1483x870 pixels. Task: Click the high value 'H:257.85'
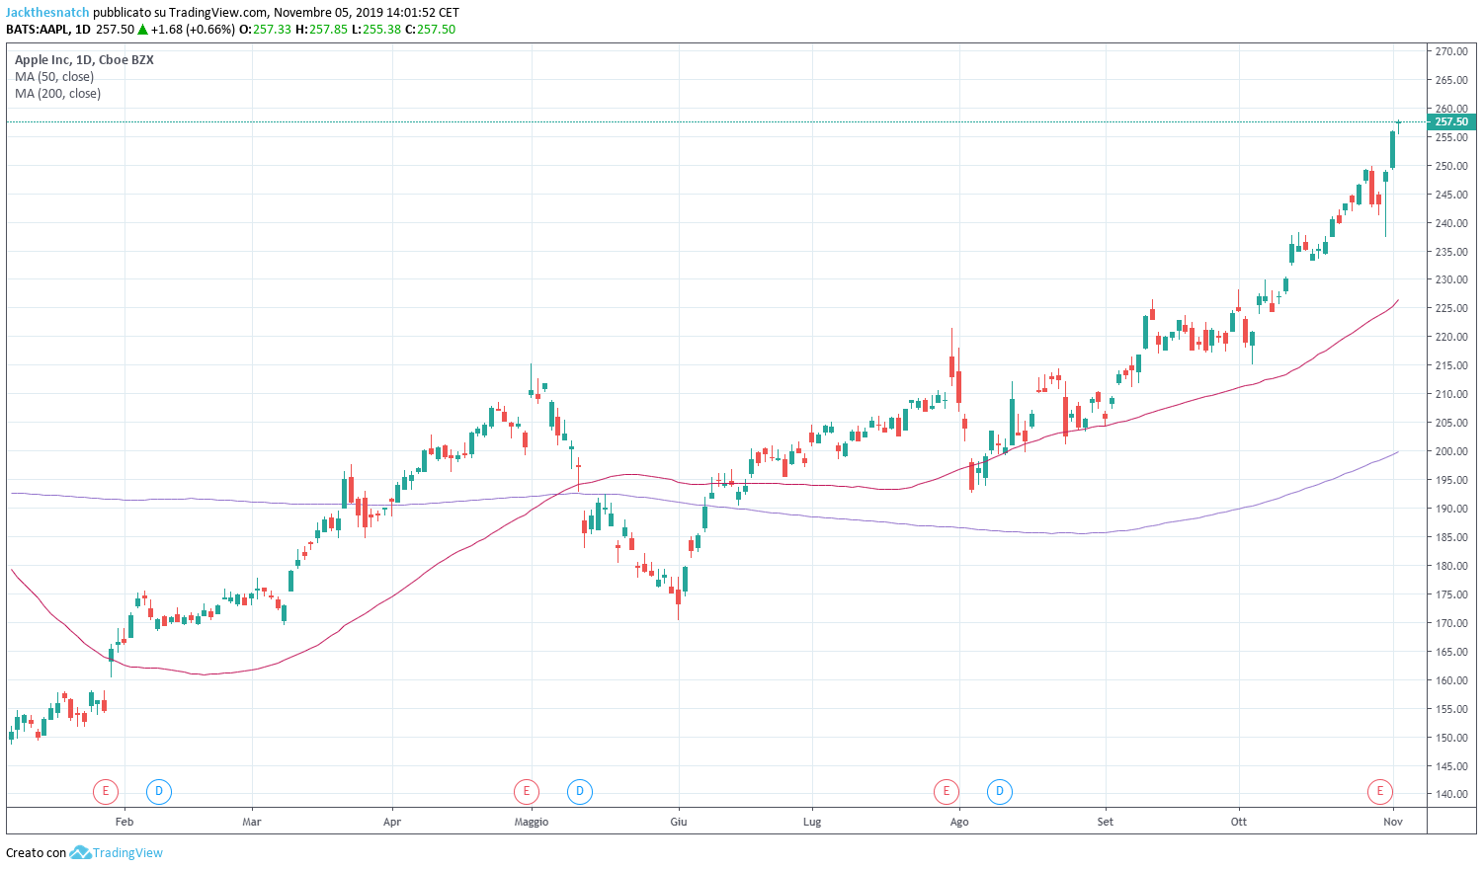[x=321, y=30]
